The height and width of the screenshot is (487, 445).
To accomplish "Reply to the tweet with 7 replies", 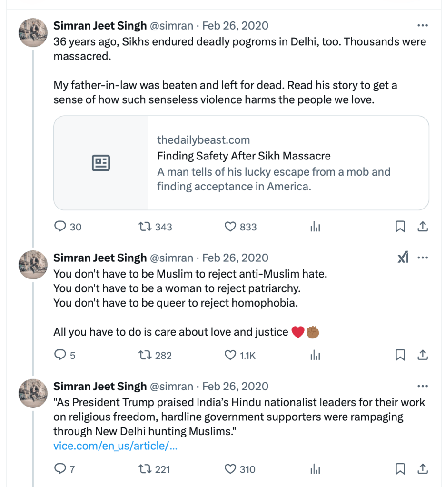I will [60, 469].
